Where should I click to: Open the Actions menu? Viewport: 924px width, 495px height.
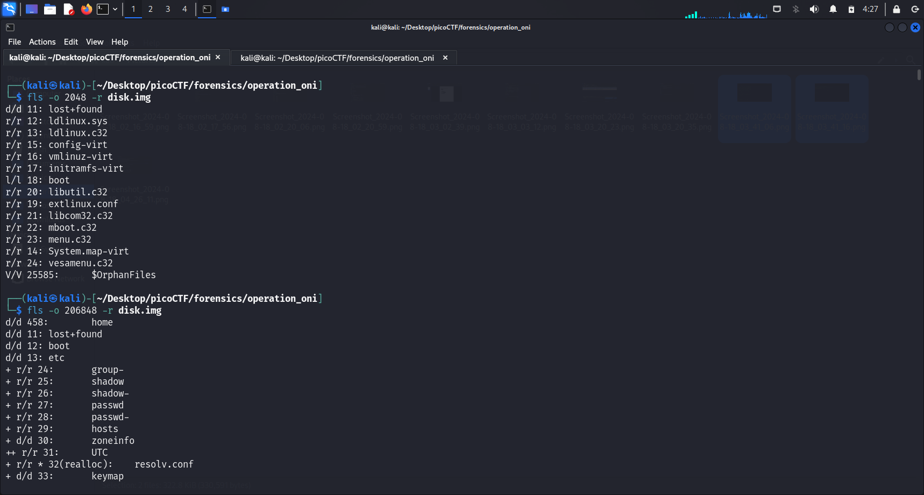click(x=42, y=42)
